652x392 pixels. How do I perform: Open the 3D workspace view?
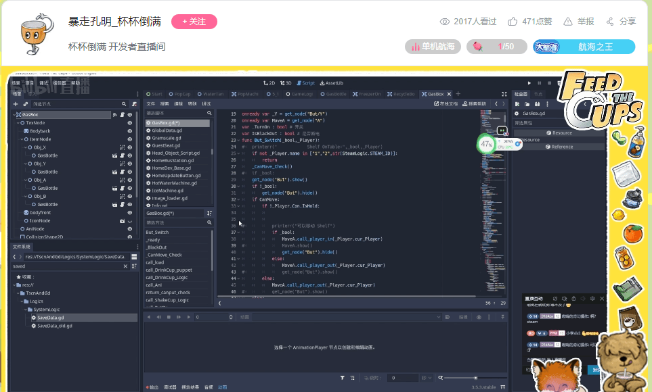(x=286, y=82)
